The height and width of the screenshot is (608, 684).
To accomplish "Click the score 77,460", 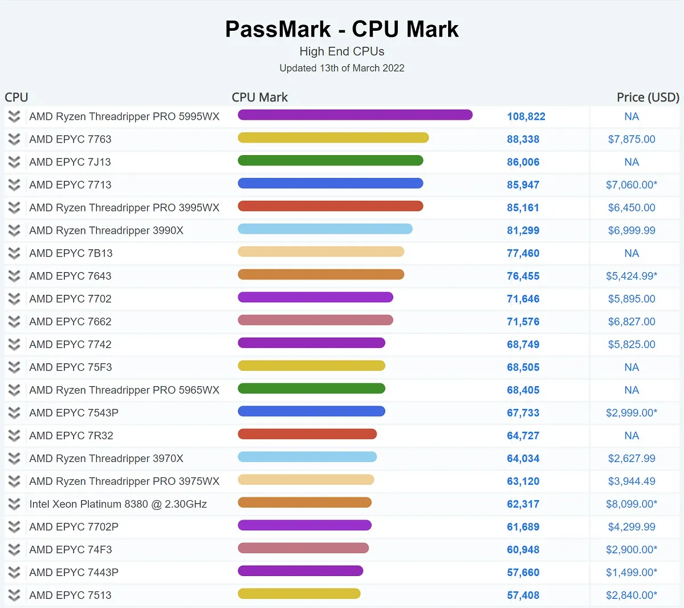I will point(523,253).
